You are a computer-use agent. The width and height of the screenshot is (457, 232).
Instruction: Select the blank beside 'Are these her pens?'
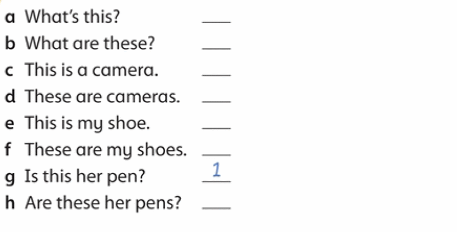coord(216,207)
